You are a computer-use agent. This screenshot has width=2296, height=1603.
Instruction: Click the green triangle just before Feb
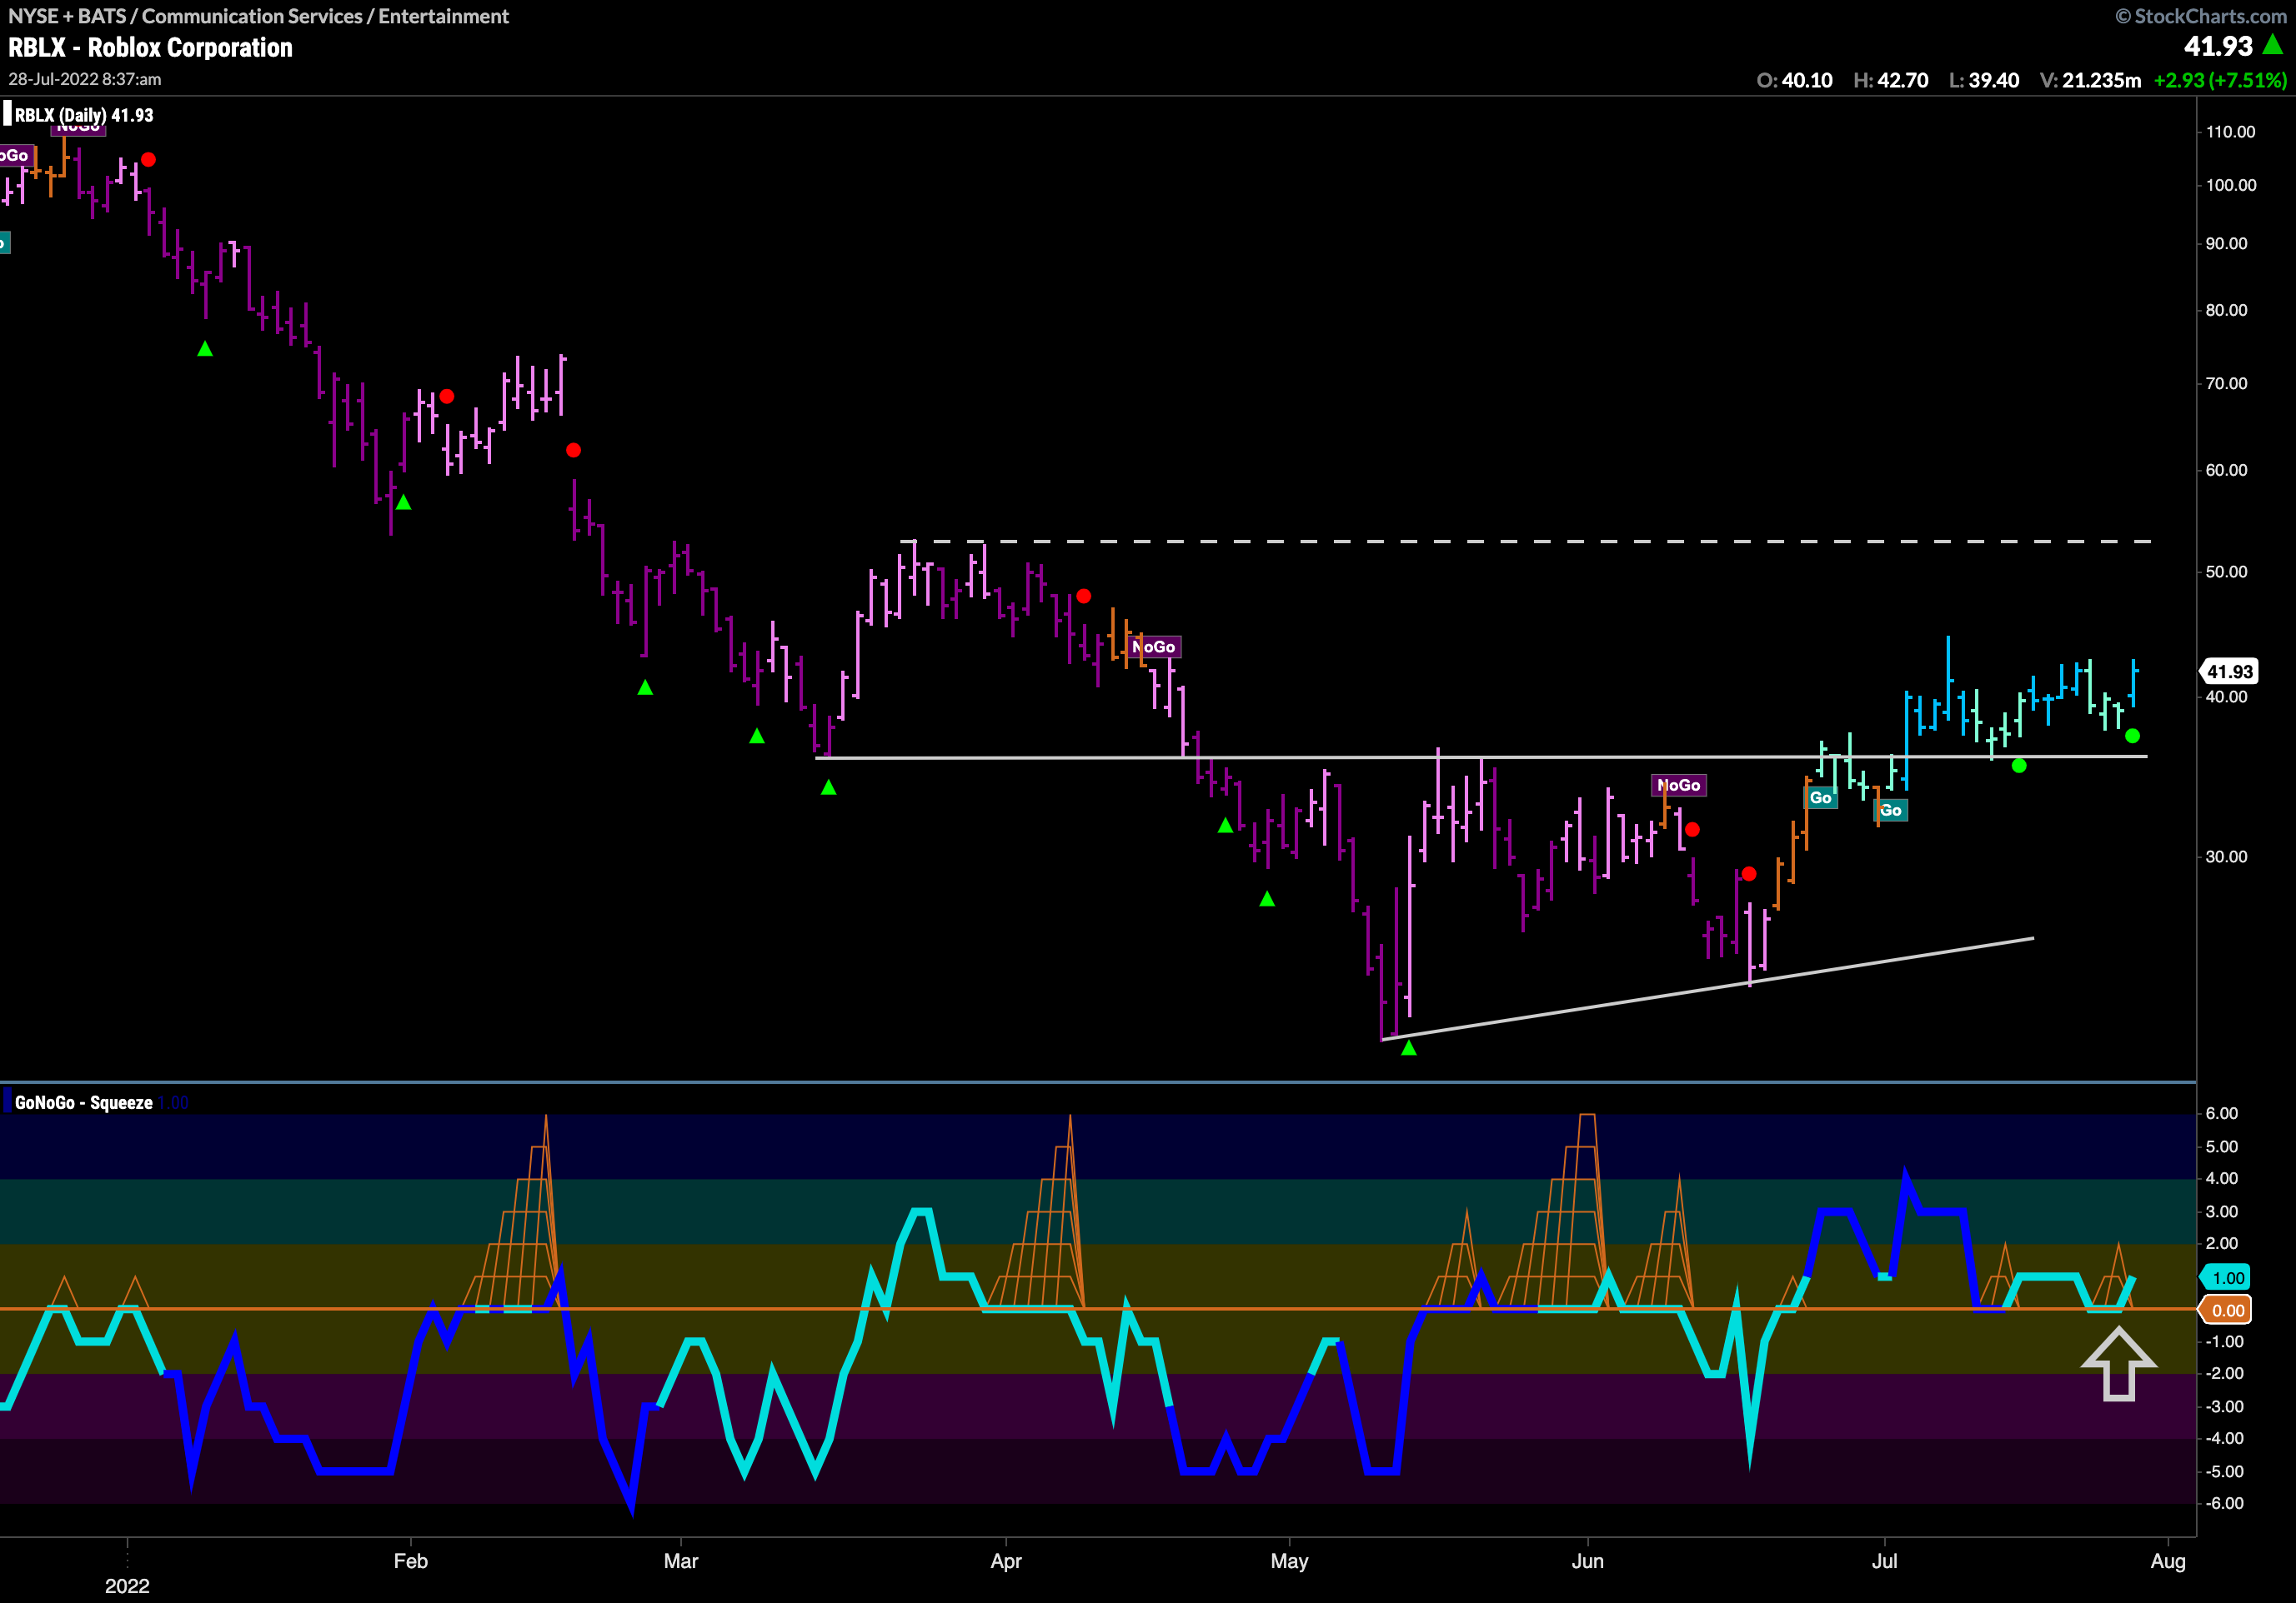pos(403,502)
